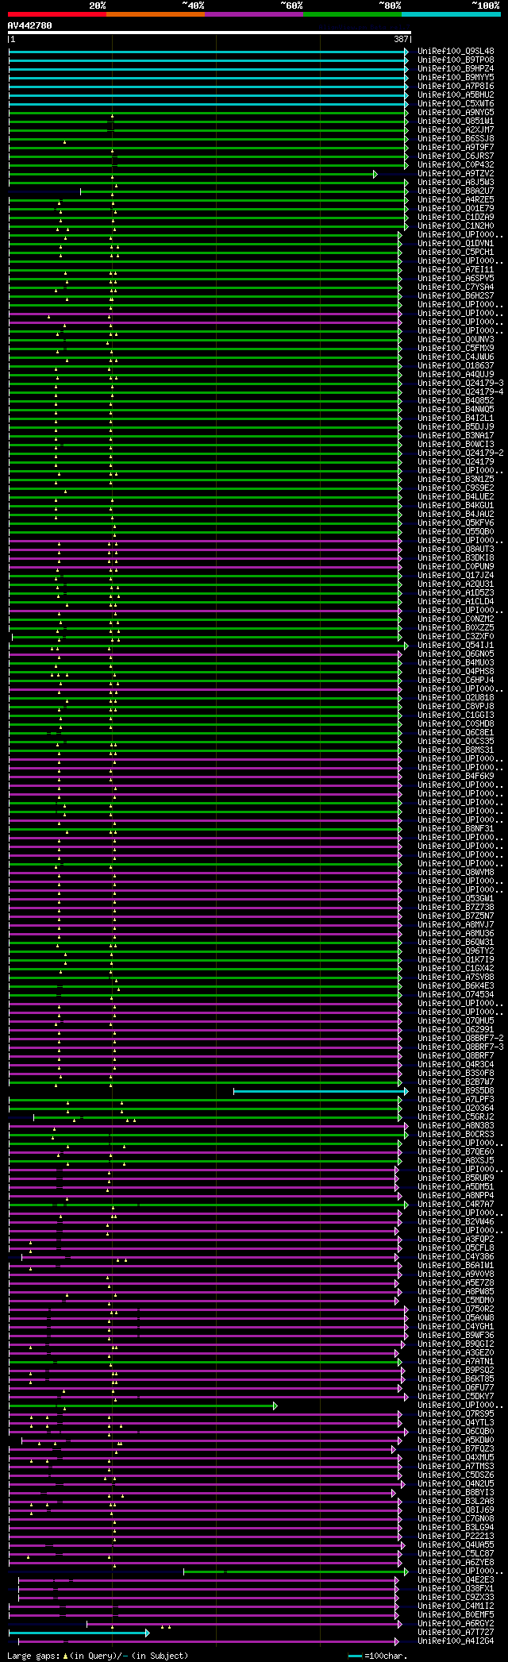Select label UniRef100_B8MS31

(456, 750)
